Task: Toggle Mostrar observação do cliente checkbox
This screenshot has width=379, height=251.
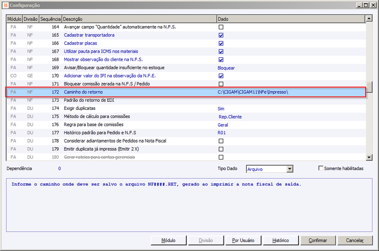Action: (x=221, y=60)
